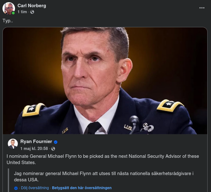Click the green online status dot
The width and height of the screenshot is (211, 192).
click(13, 13)
